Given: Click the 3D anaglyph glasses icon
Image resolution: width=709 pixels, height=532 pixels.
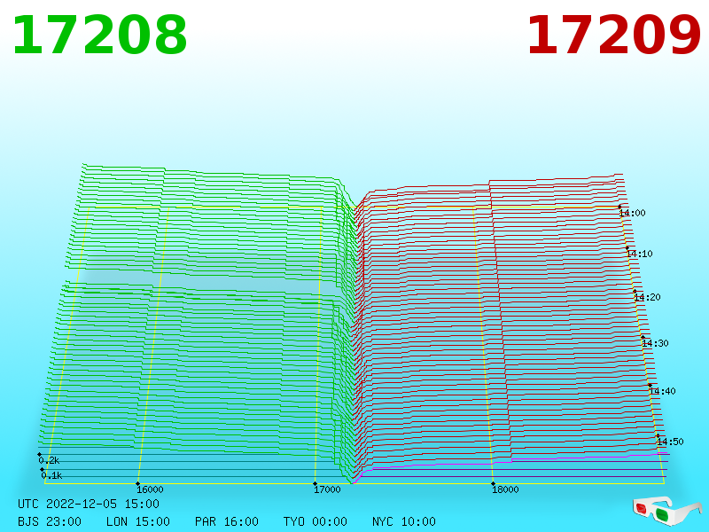Looking at the screenshot, I should 666,512.
